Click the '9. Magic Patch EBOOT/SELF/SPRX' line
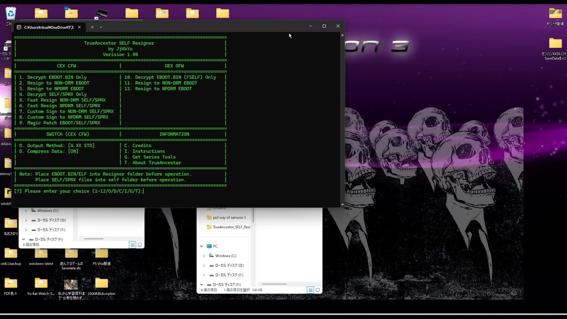567x319 pixels. [60, 123]
